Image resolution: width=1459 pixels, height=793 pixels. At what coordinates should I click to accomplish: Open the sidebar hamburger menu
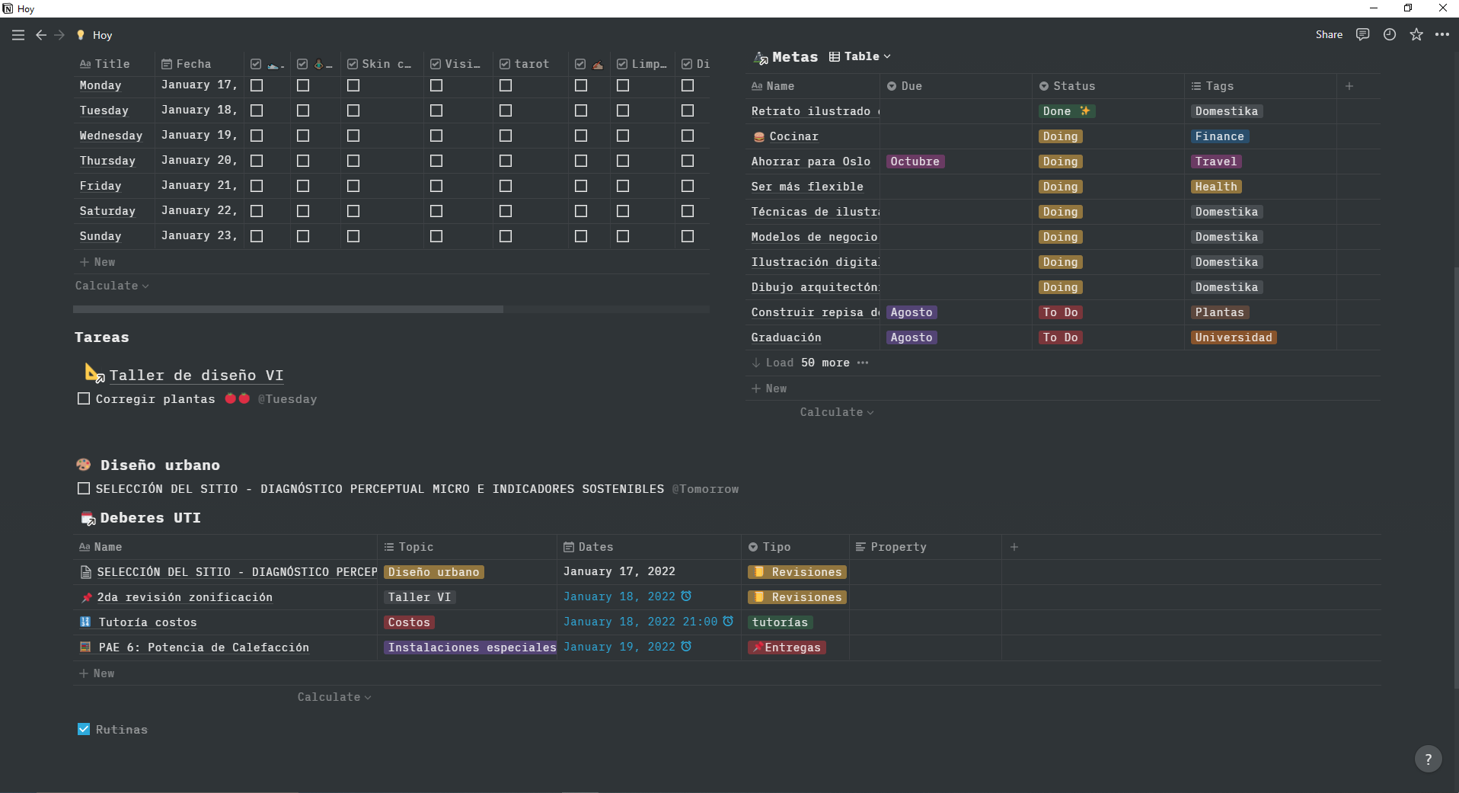point(18,35)
